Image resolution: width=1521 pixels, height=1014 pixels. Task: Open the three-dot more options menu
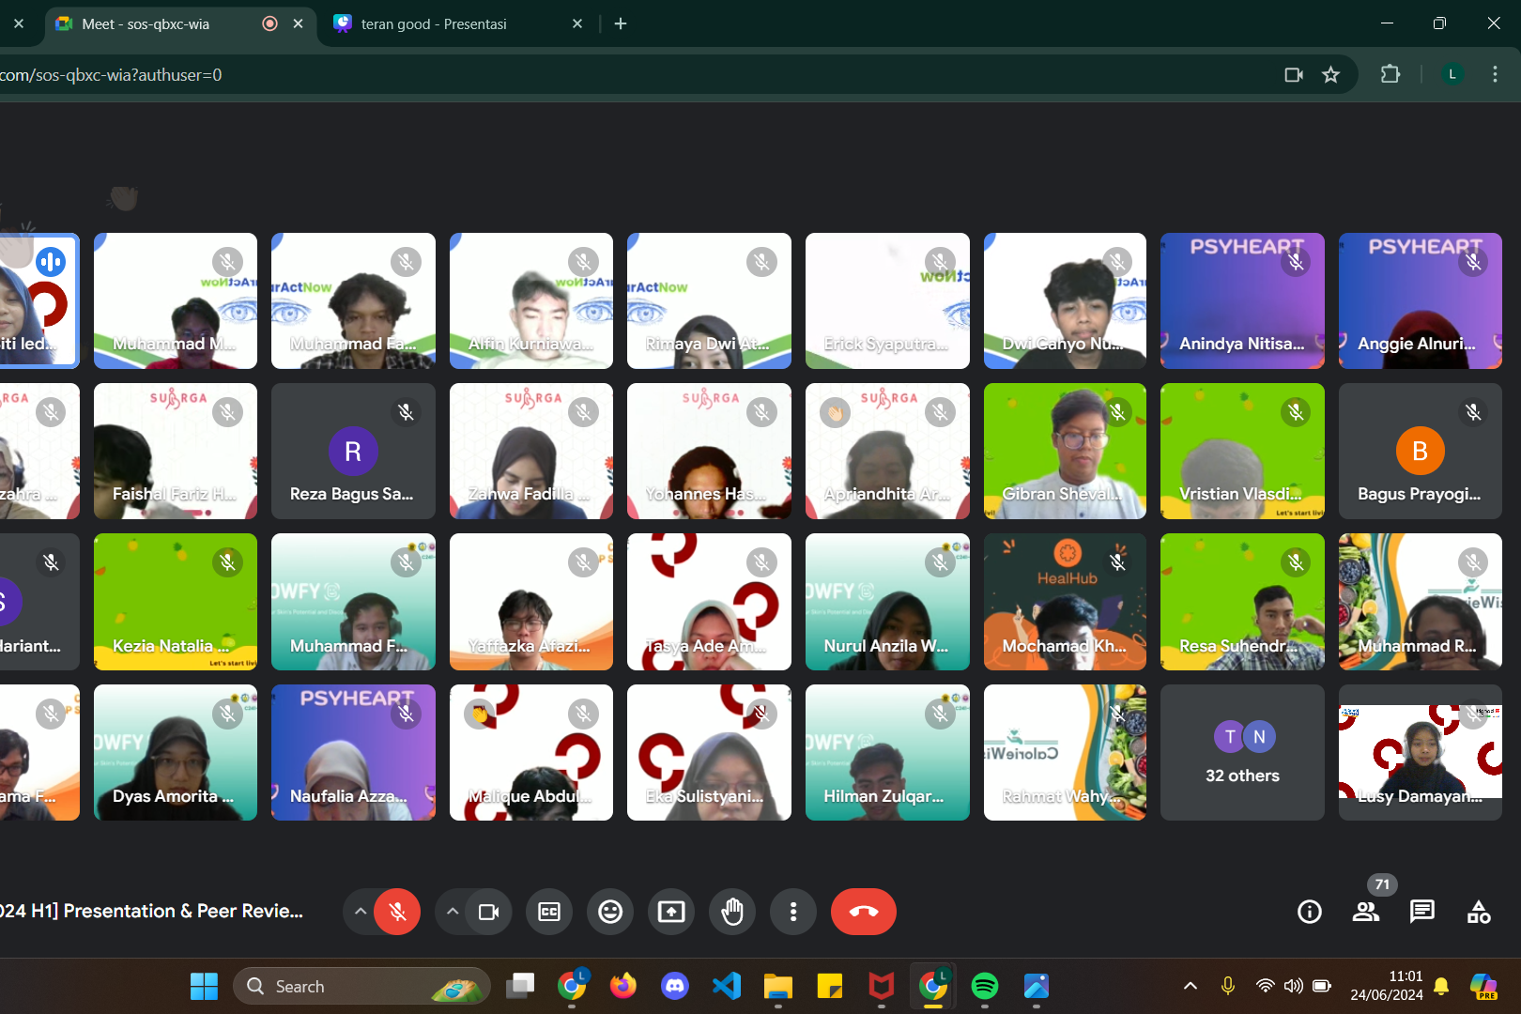pyautogui.click(x=793, y=912)
